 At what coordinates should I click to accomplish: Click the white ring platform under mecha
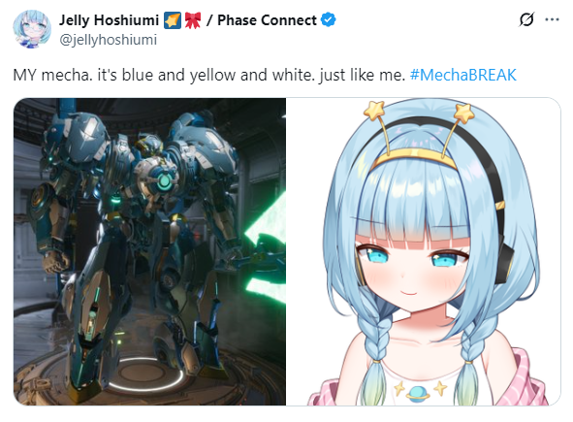click(146, 374)
